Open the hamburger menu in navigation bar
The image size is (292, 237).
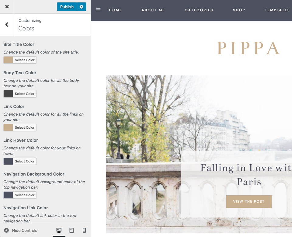(98, 10)
